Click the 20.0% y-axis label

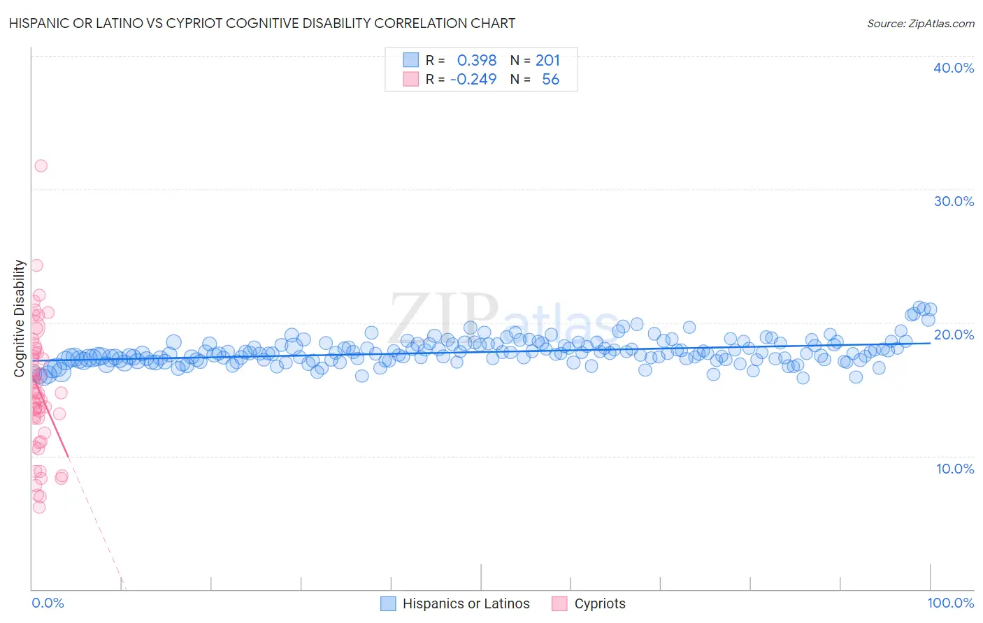click(954, 335)
